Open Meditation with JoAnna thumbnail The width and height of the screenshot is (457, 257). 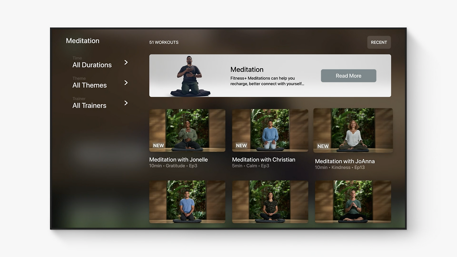pyautogui.click(x=353, y=130)
